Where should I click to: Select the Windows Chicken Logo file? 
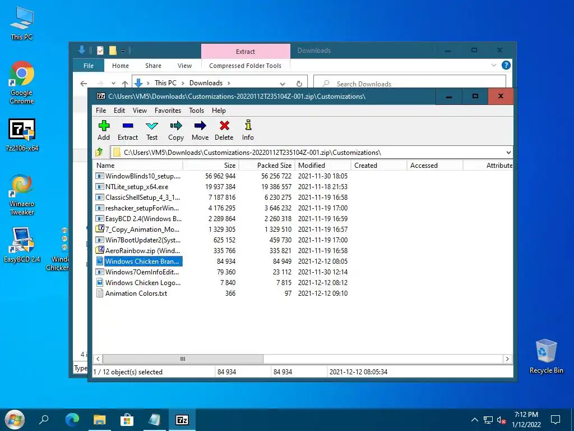[138, 283]
